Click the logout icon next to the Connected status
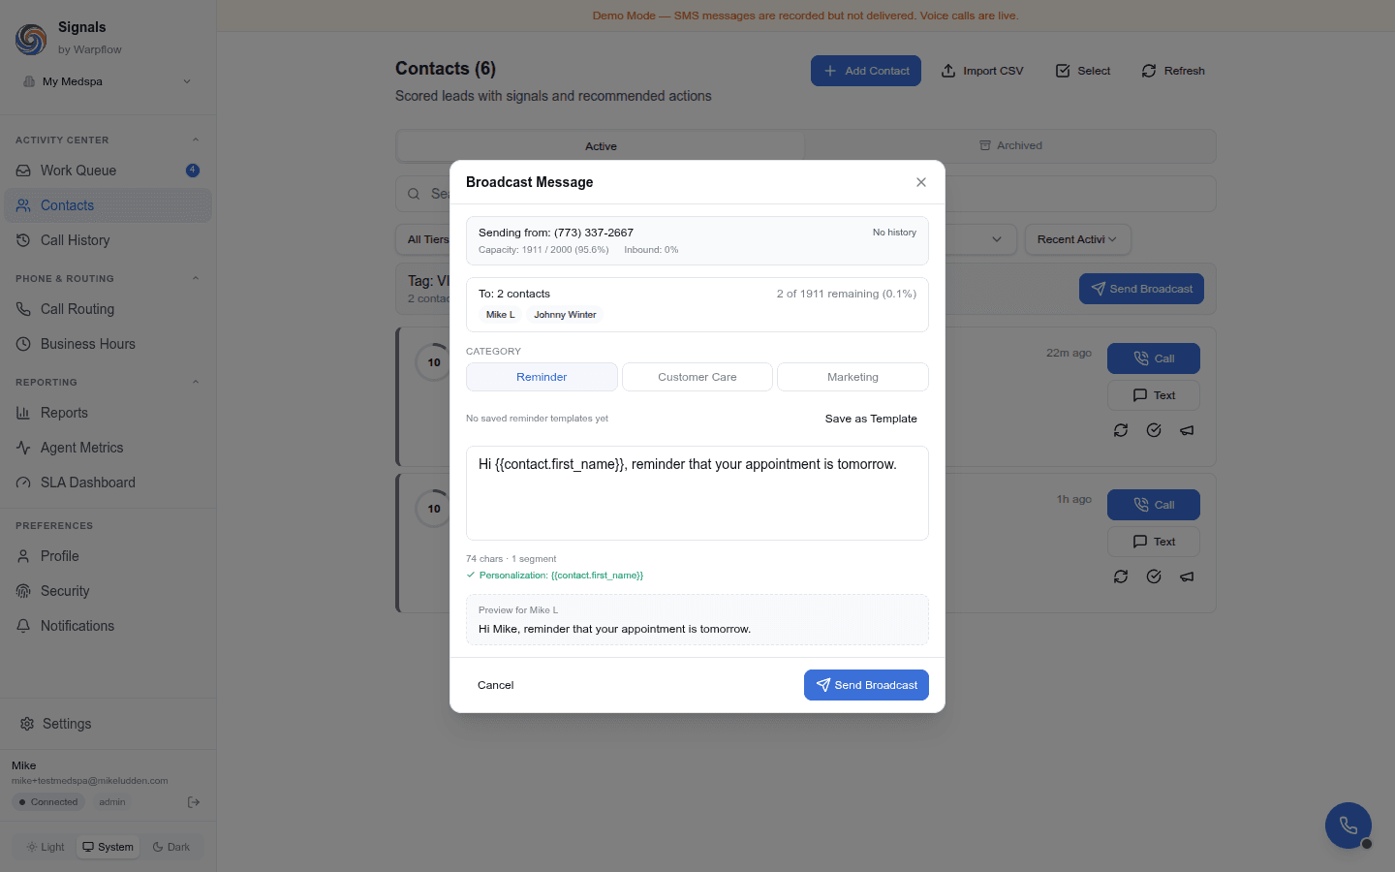This screenshot has width=1395, height=872. (x=193, y=801)
